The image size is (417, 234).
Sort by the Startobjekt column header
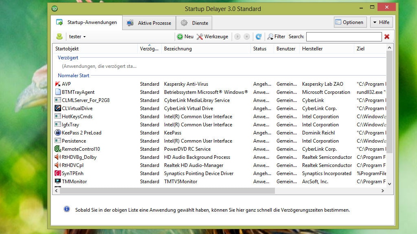[x=95, y=49]
